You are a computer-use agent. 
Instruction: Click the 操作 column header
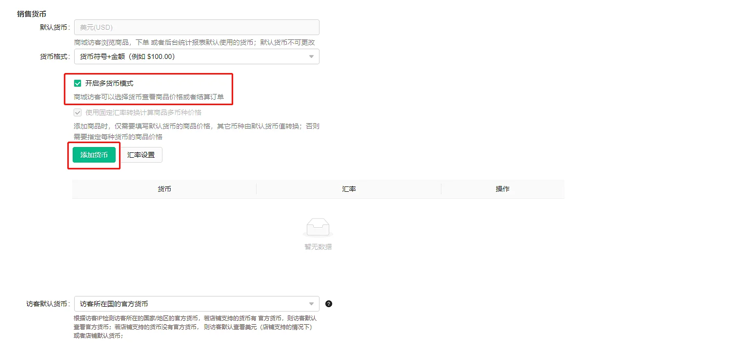tap(502, 189)
